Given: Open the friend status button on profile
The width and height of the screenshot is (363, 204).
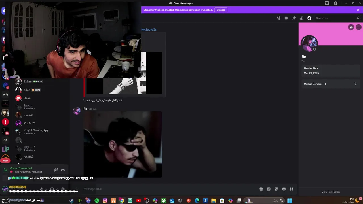Looking at the screenshot, I should click(x=351, y=27).
